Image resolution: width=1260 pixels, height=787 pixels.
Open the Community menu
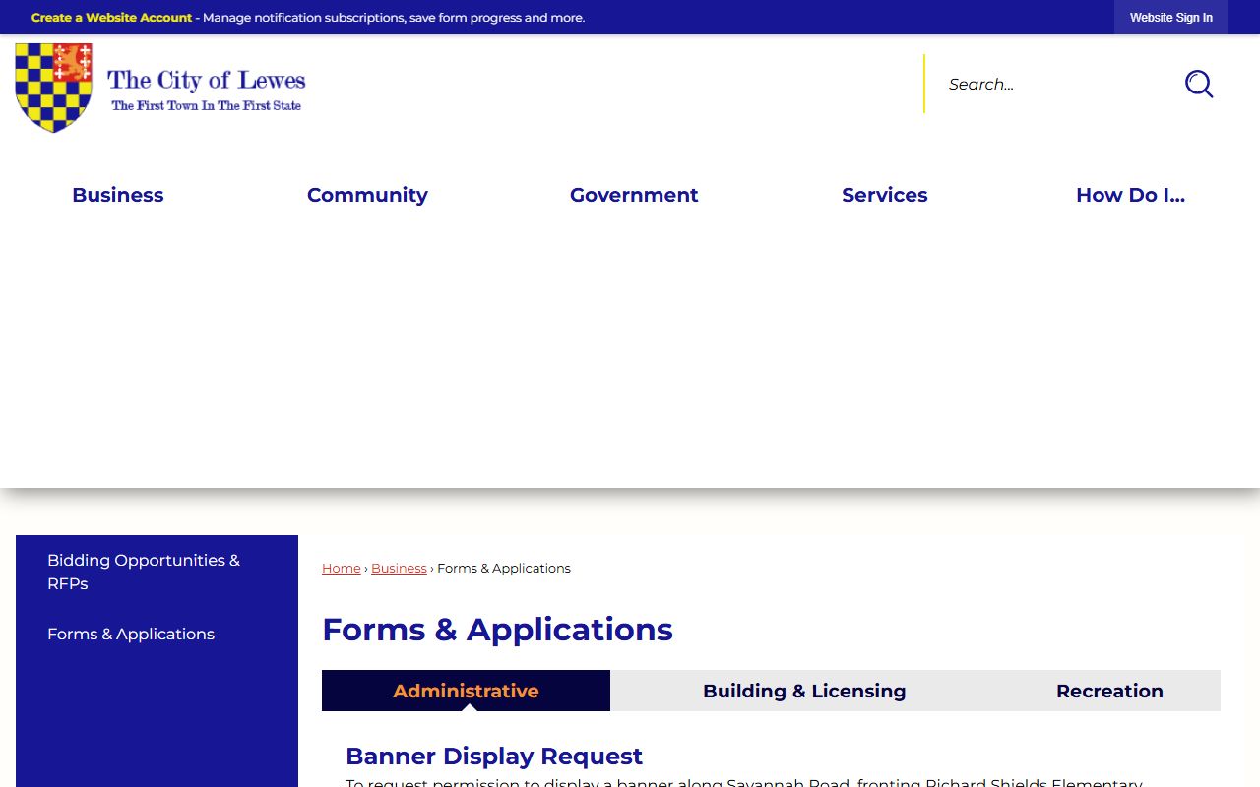point(367,195)
